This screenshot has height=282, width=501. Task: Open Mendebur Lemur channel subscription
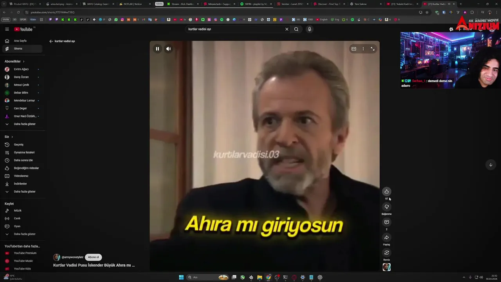[22, 101]
